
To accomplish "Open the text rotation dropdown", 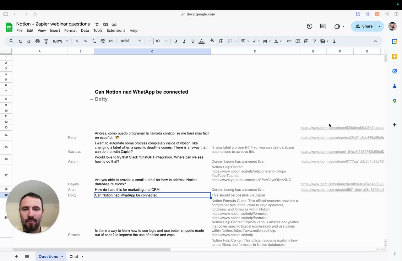I will click(x=278, y=41).
